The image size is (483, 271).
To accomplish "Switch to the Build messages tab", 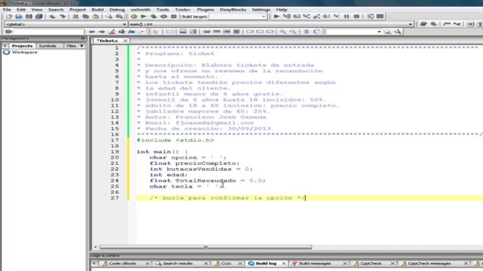I will 315,263.
